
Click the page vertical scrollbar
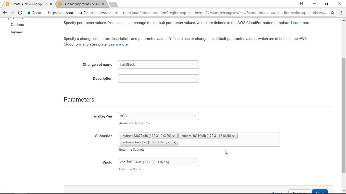coord(344,108)
